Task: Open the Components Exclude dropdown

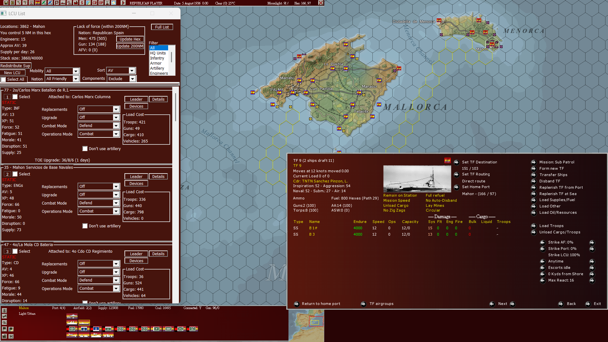Action: coord(121,78)
